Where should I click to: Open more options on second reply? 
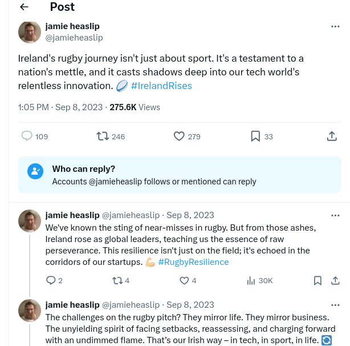coord(335,305)
